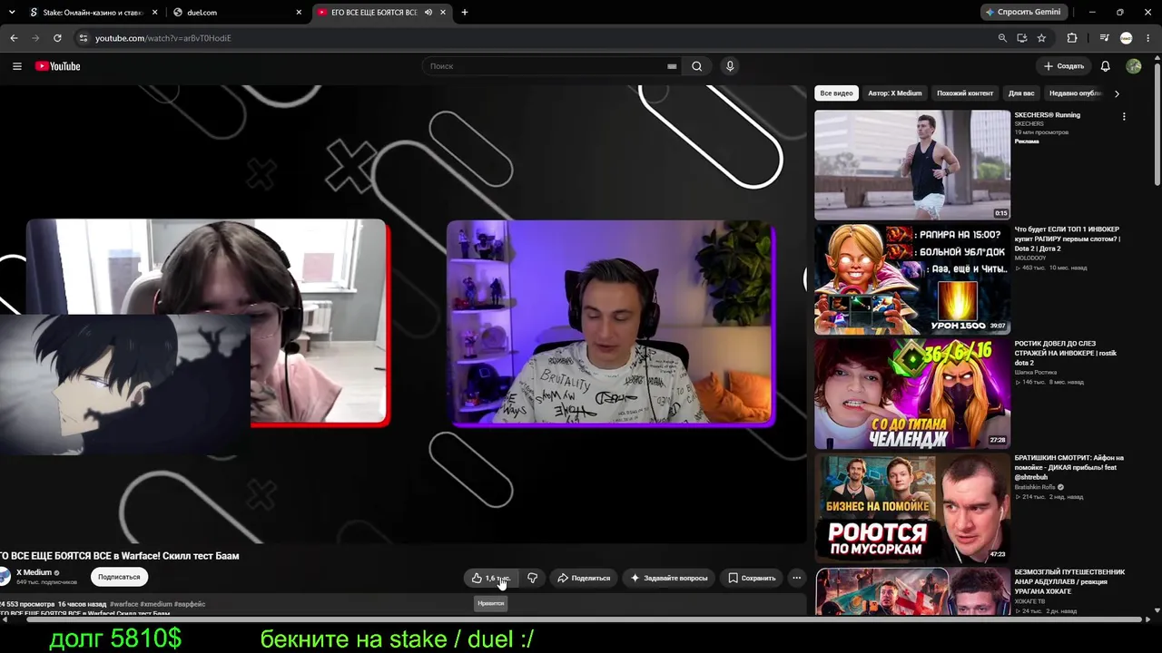Open the РАПИРА НА 15:00 Dota 2 thumbnail
Screen dimensions: 1162x653
click(912, 279)
